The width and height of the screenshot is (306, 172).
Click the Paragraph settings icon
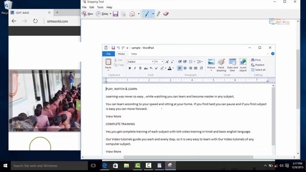coord(201,68)
